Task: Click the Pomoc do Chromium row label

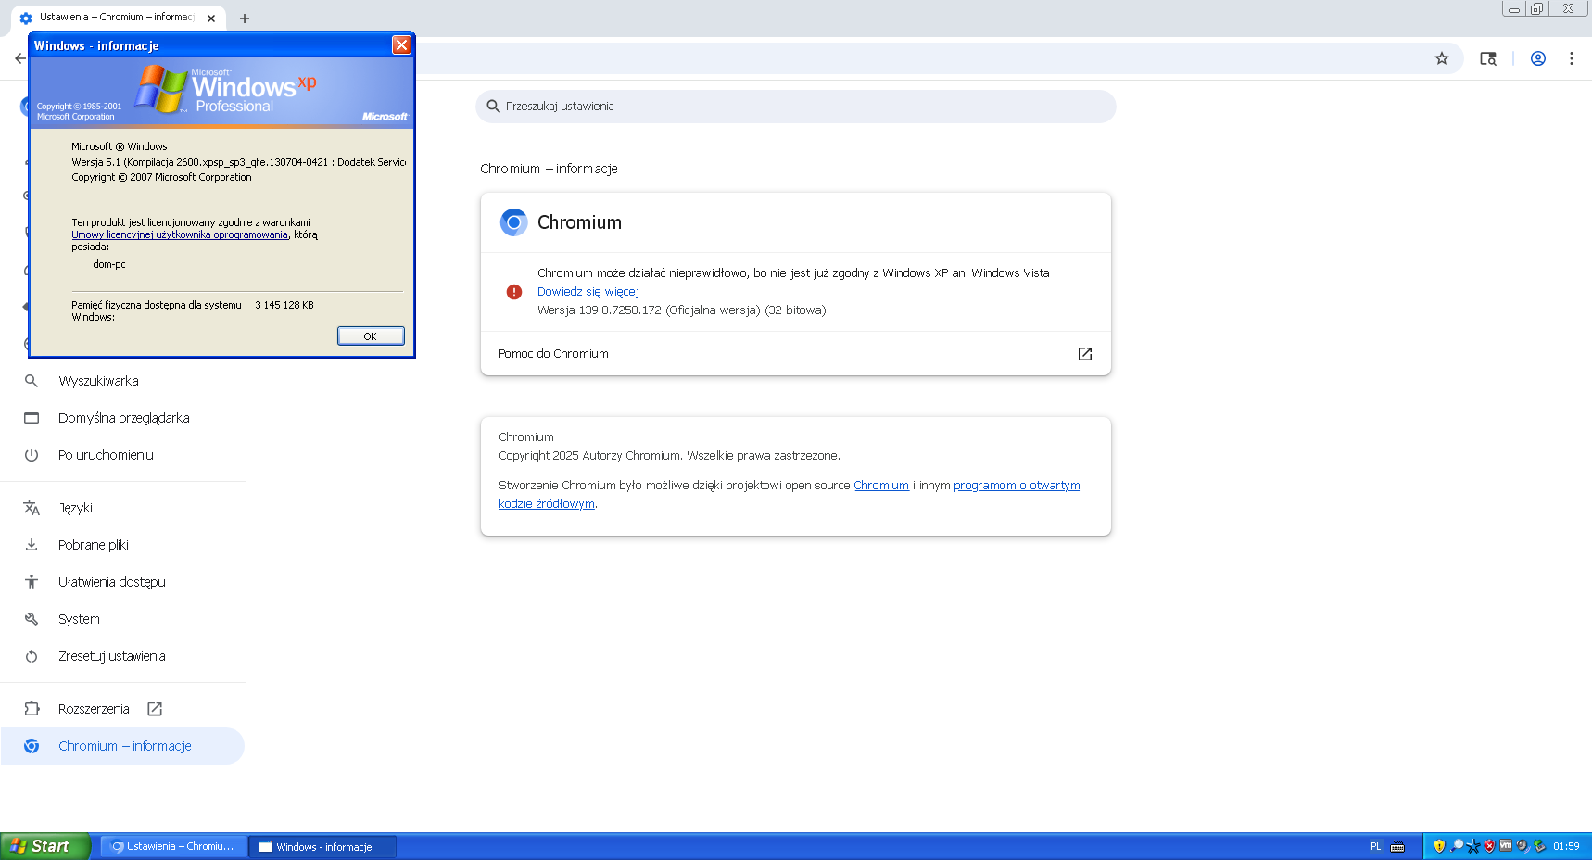Action: coord(553,354)
